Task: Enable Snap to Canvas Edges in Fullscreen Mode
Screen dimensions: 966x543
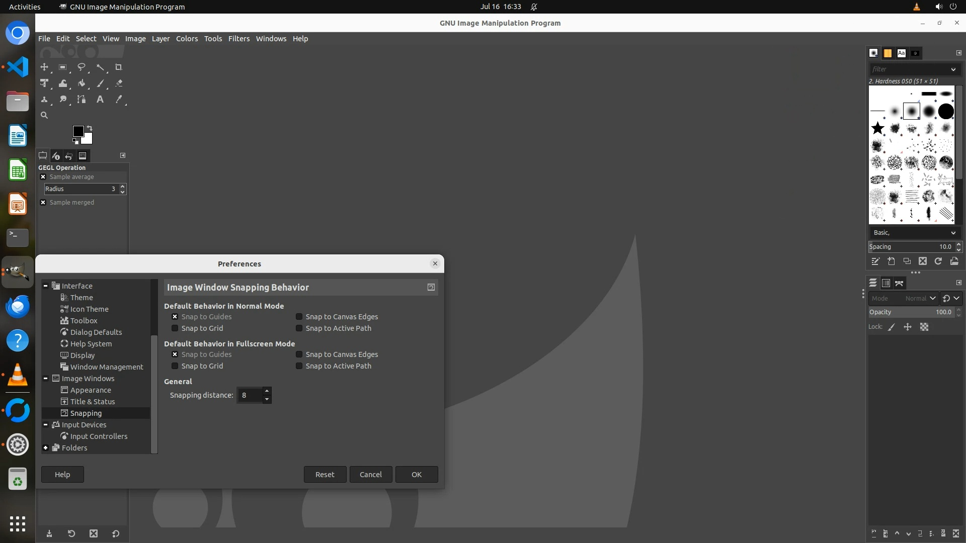Action: (299, 354)
